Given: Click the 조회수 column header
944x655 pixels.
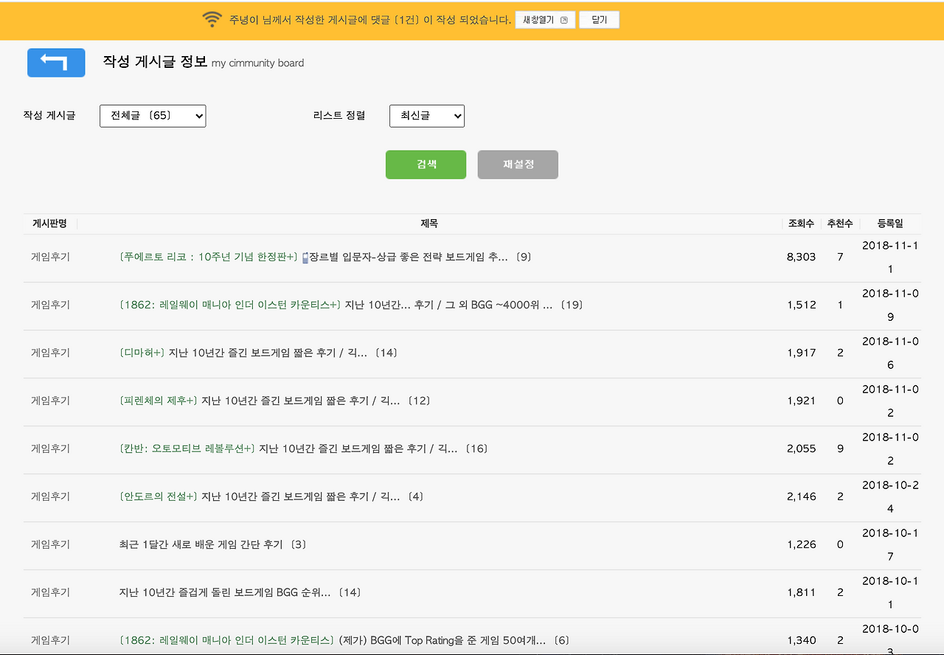Looking at the screenshot, I should [801, 223].
